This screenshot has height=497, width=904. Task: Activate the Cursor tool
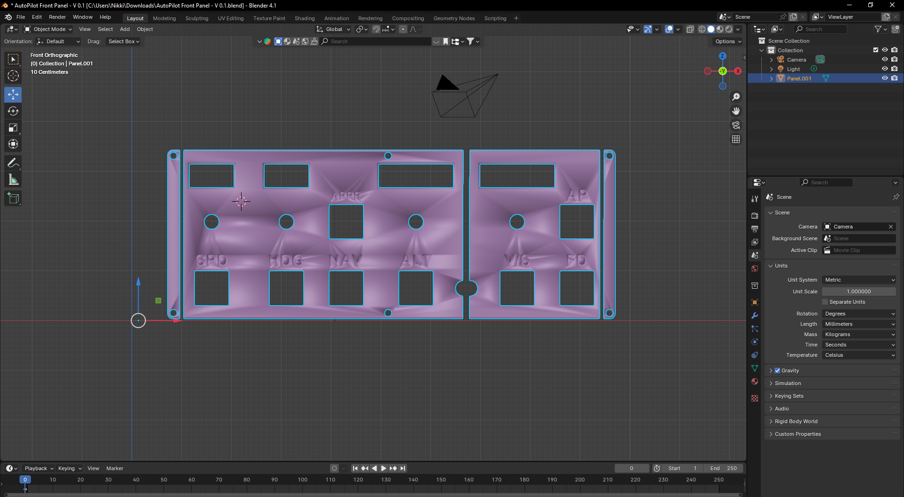tap(13, 76)
